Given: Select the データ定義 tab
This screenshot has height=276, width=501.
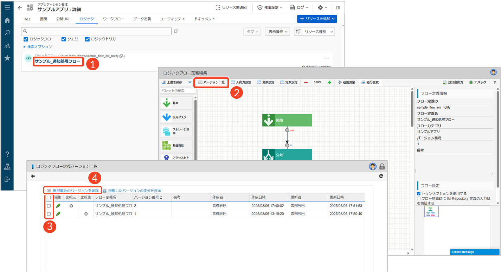Looking at the screenshot, I should click(142, 19).
